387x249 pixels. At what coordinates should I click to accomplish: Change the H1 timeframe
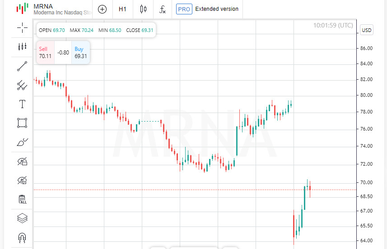[x=122, y=9]
